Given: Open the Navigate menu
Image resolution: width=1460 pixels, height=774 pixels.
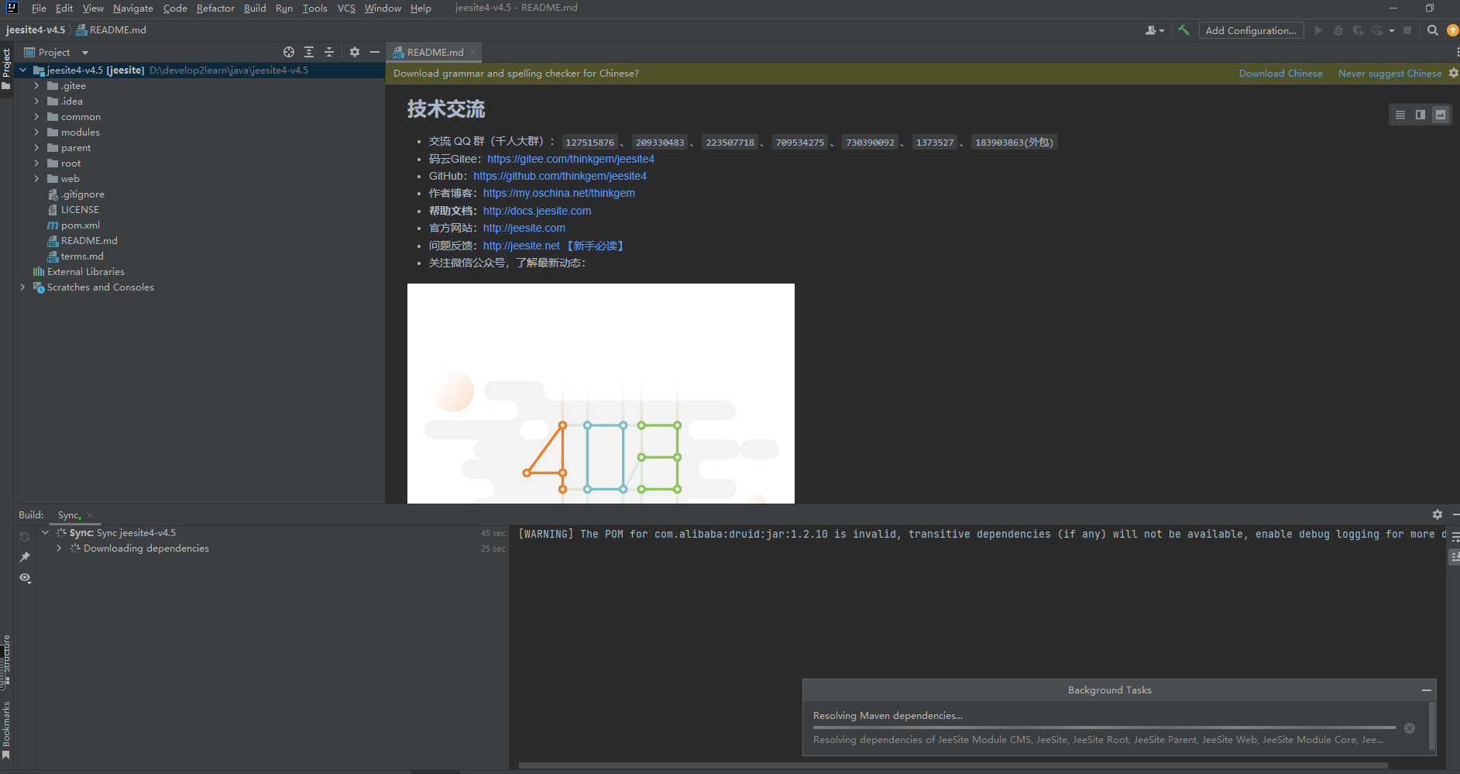Looking at the screenshot, I should coord(132,8).
